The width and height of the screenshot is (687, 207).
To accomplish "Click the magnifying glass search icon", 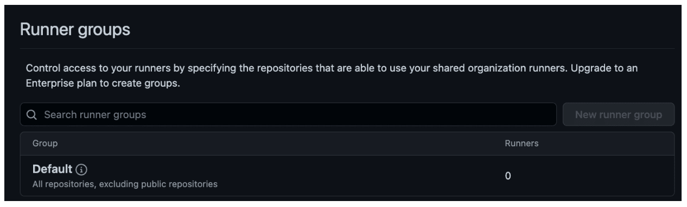I will click(x=31, y=115).
